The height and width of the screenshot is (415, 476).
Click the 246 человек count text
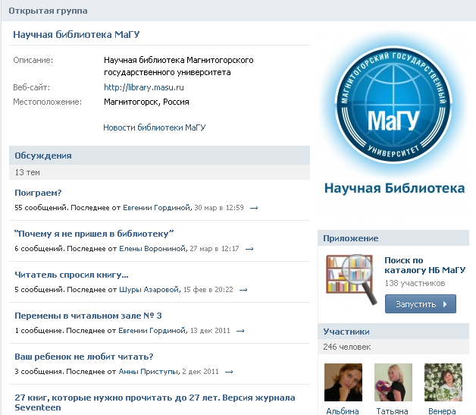(347, 347)
